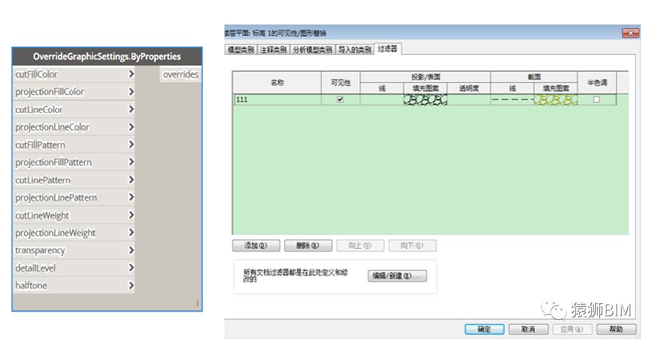Click the detailLevel port label
This screenshot has height=339, width=653.
tap(36, 268)
